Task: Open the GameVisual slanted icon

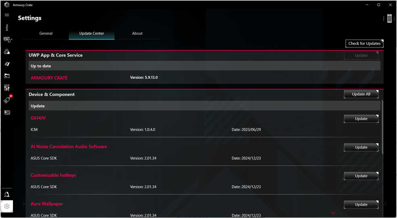Action: click(7, 64)
